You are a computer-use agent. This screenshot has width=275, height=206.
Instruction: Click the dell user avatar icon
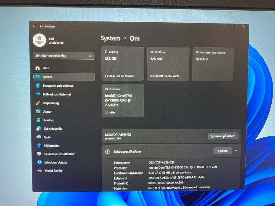point(39,40)
